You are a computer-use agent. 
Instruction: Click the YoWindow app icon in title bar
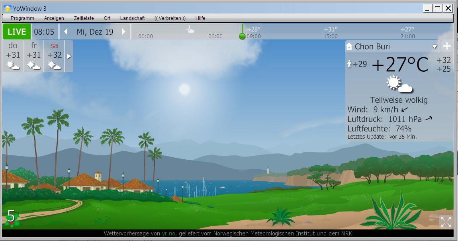click(x=7, y=8)
